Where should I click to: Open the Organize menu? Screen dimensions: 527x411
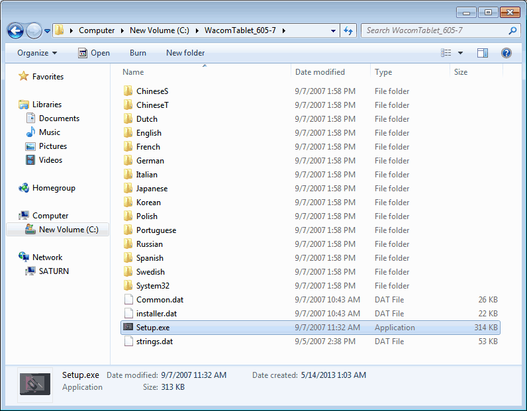tap(37, 53)
